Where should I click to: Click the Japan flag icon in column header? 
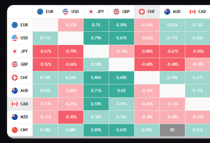click(x=91, y=12)
